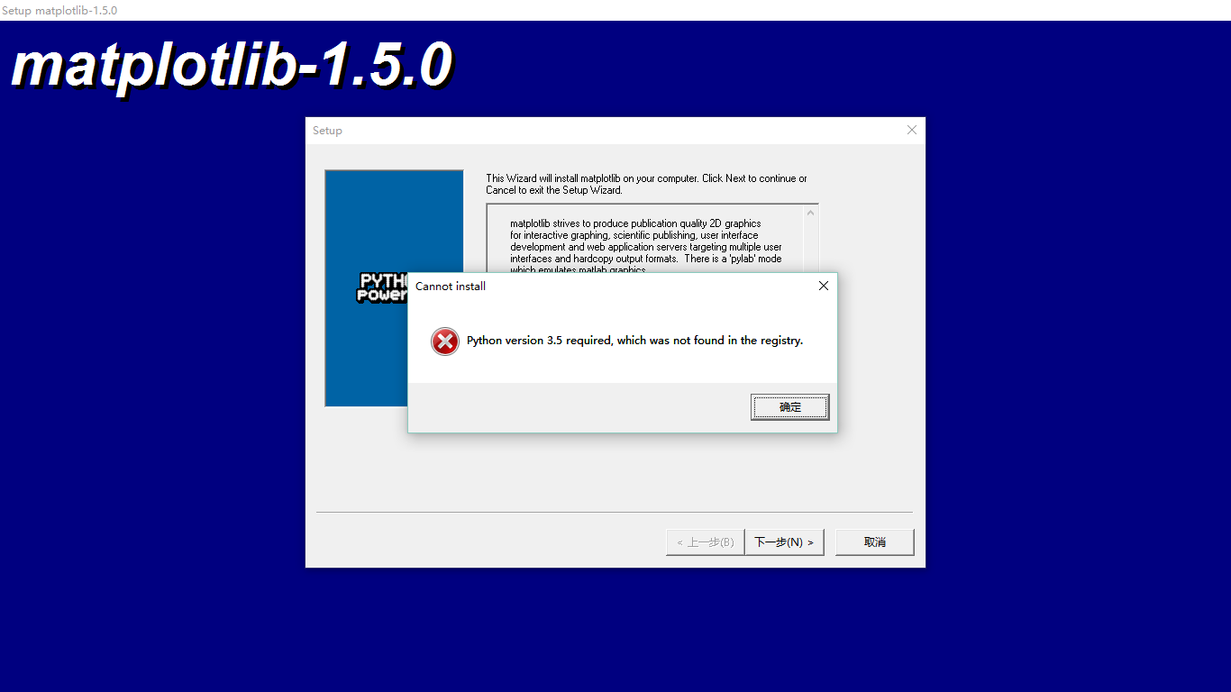Screen dimensions: 1231x692
Task: Click the Python version 3.5 required message
Action: (634, 341)
